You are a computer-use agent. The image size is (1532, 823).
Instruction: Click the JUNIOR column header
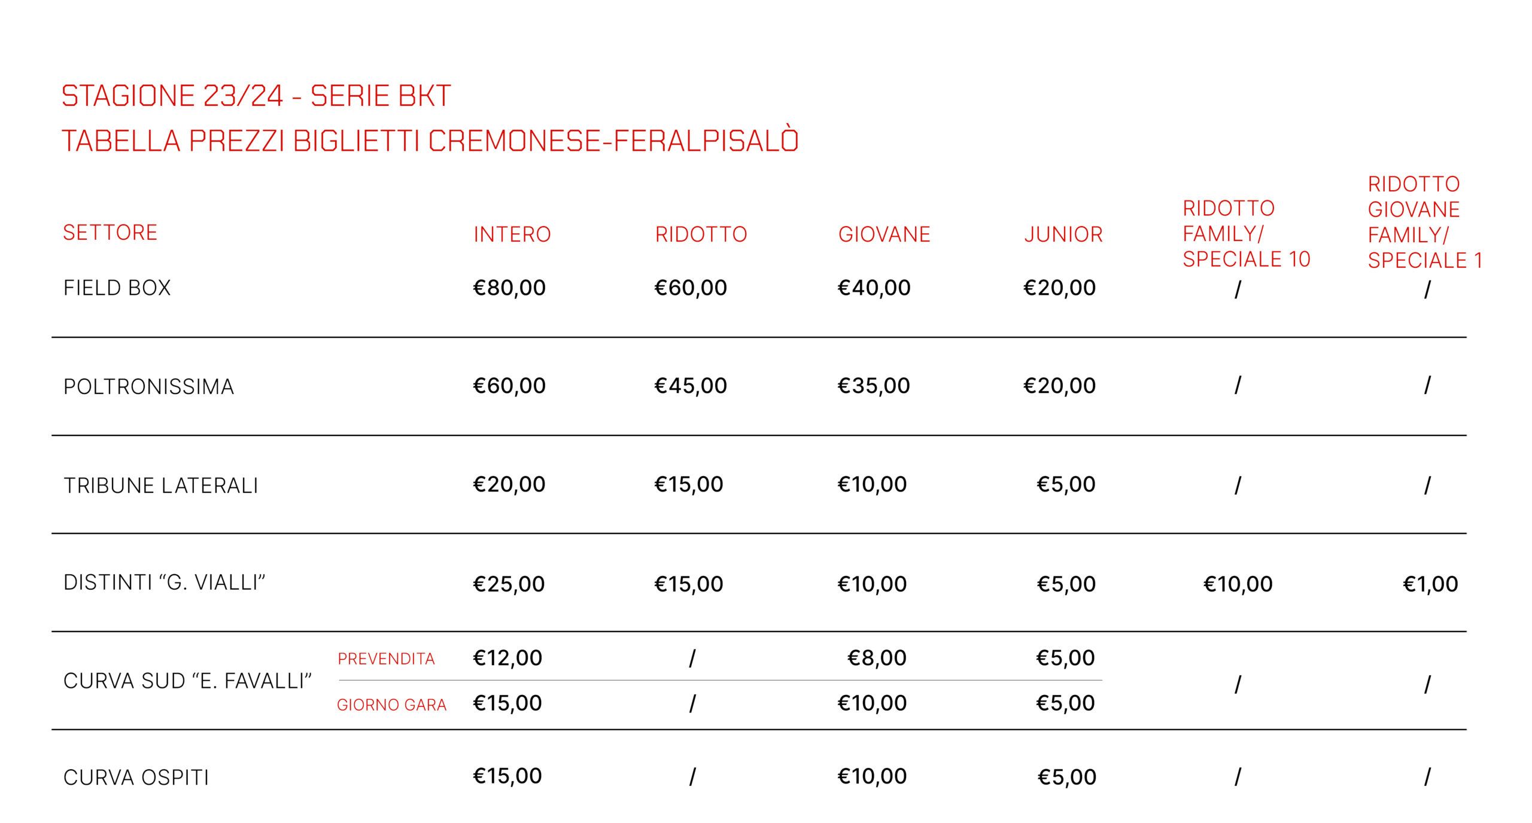click(1063, 234)
